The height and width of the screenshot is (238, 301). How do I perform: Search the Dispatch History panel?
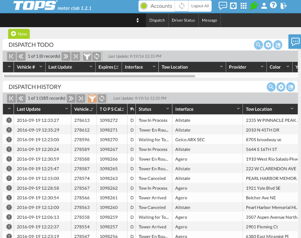click(271, 87)
